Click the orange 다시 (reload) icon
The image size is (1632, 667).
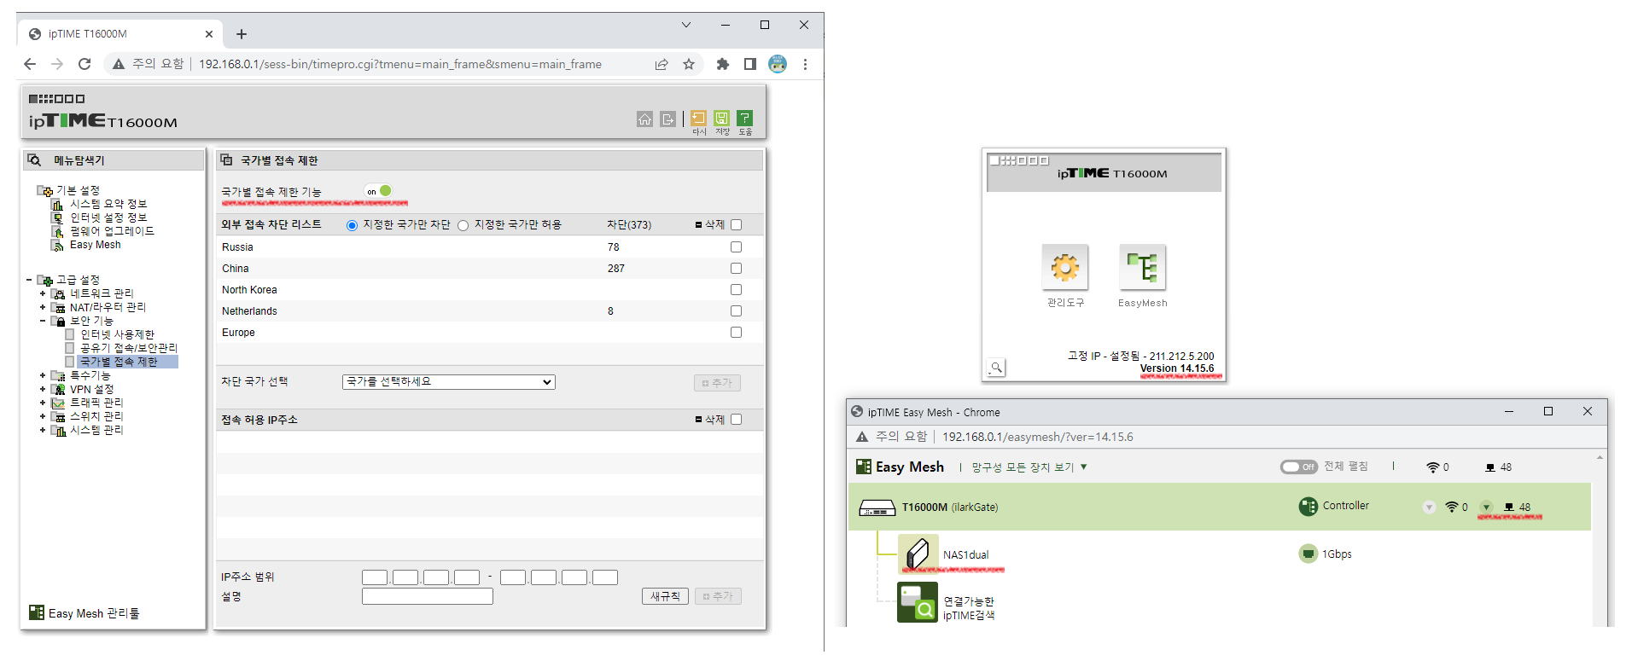(698, 119)
